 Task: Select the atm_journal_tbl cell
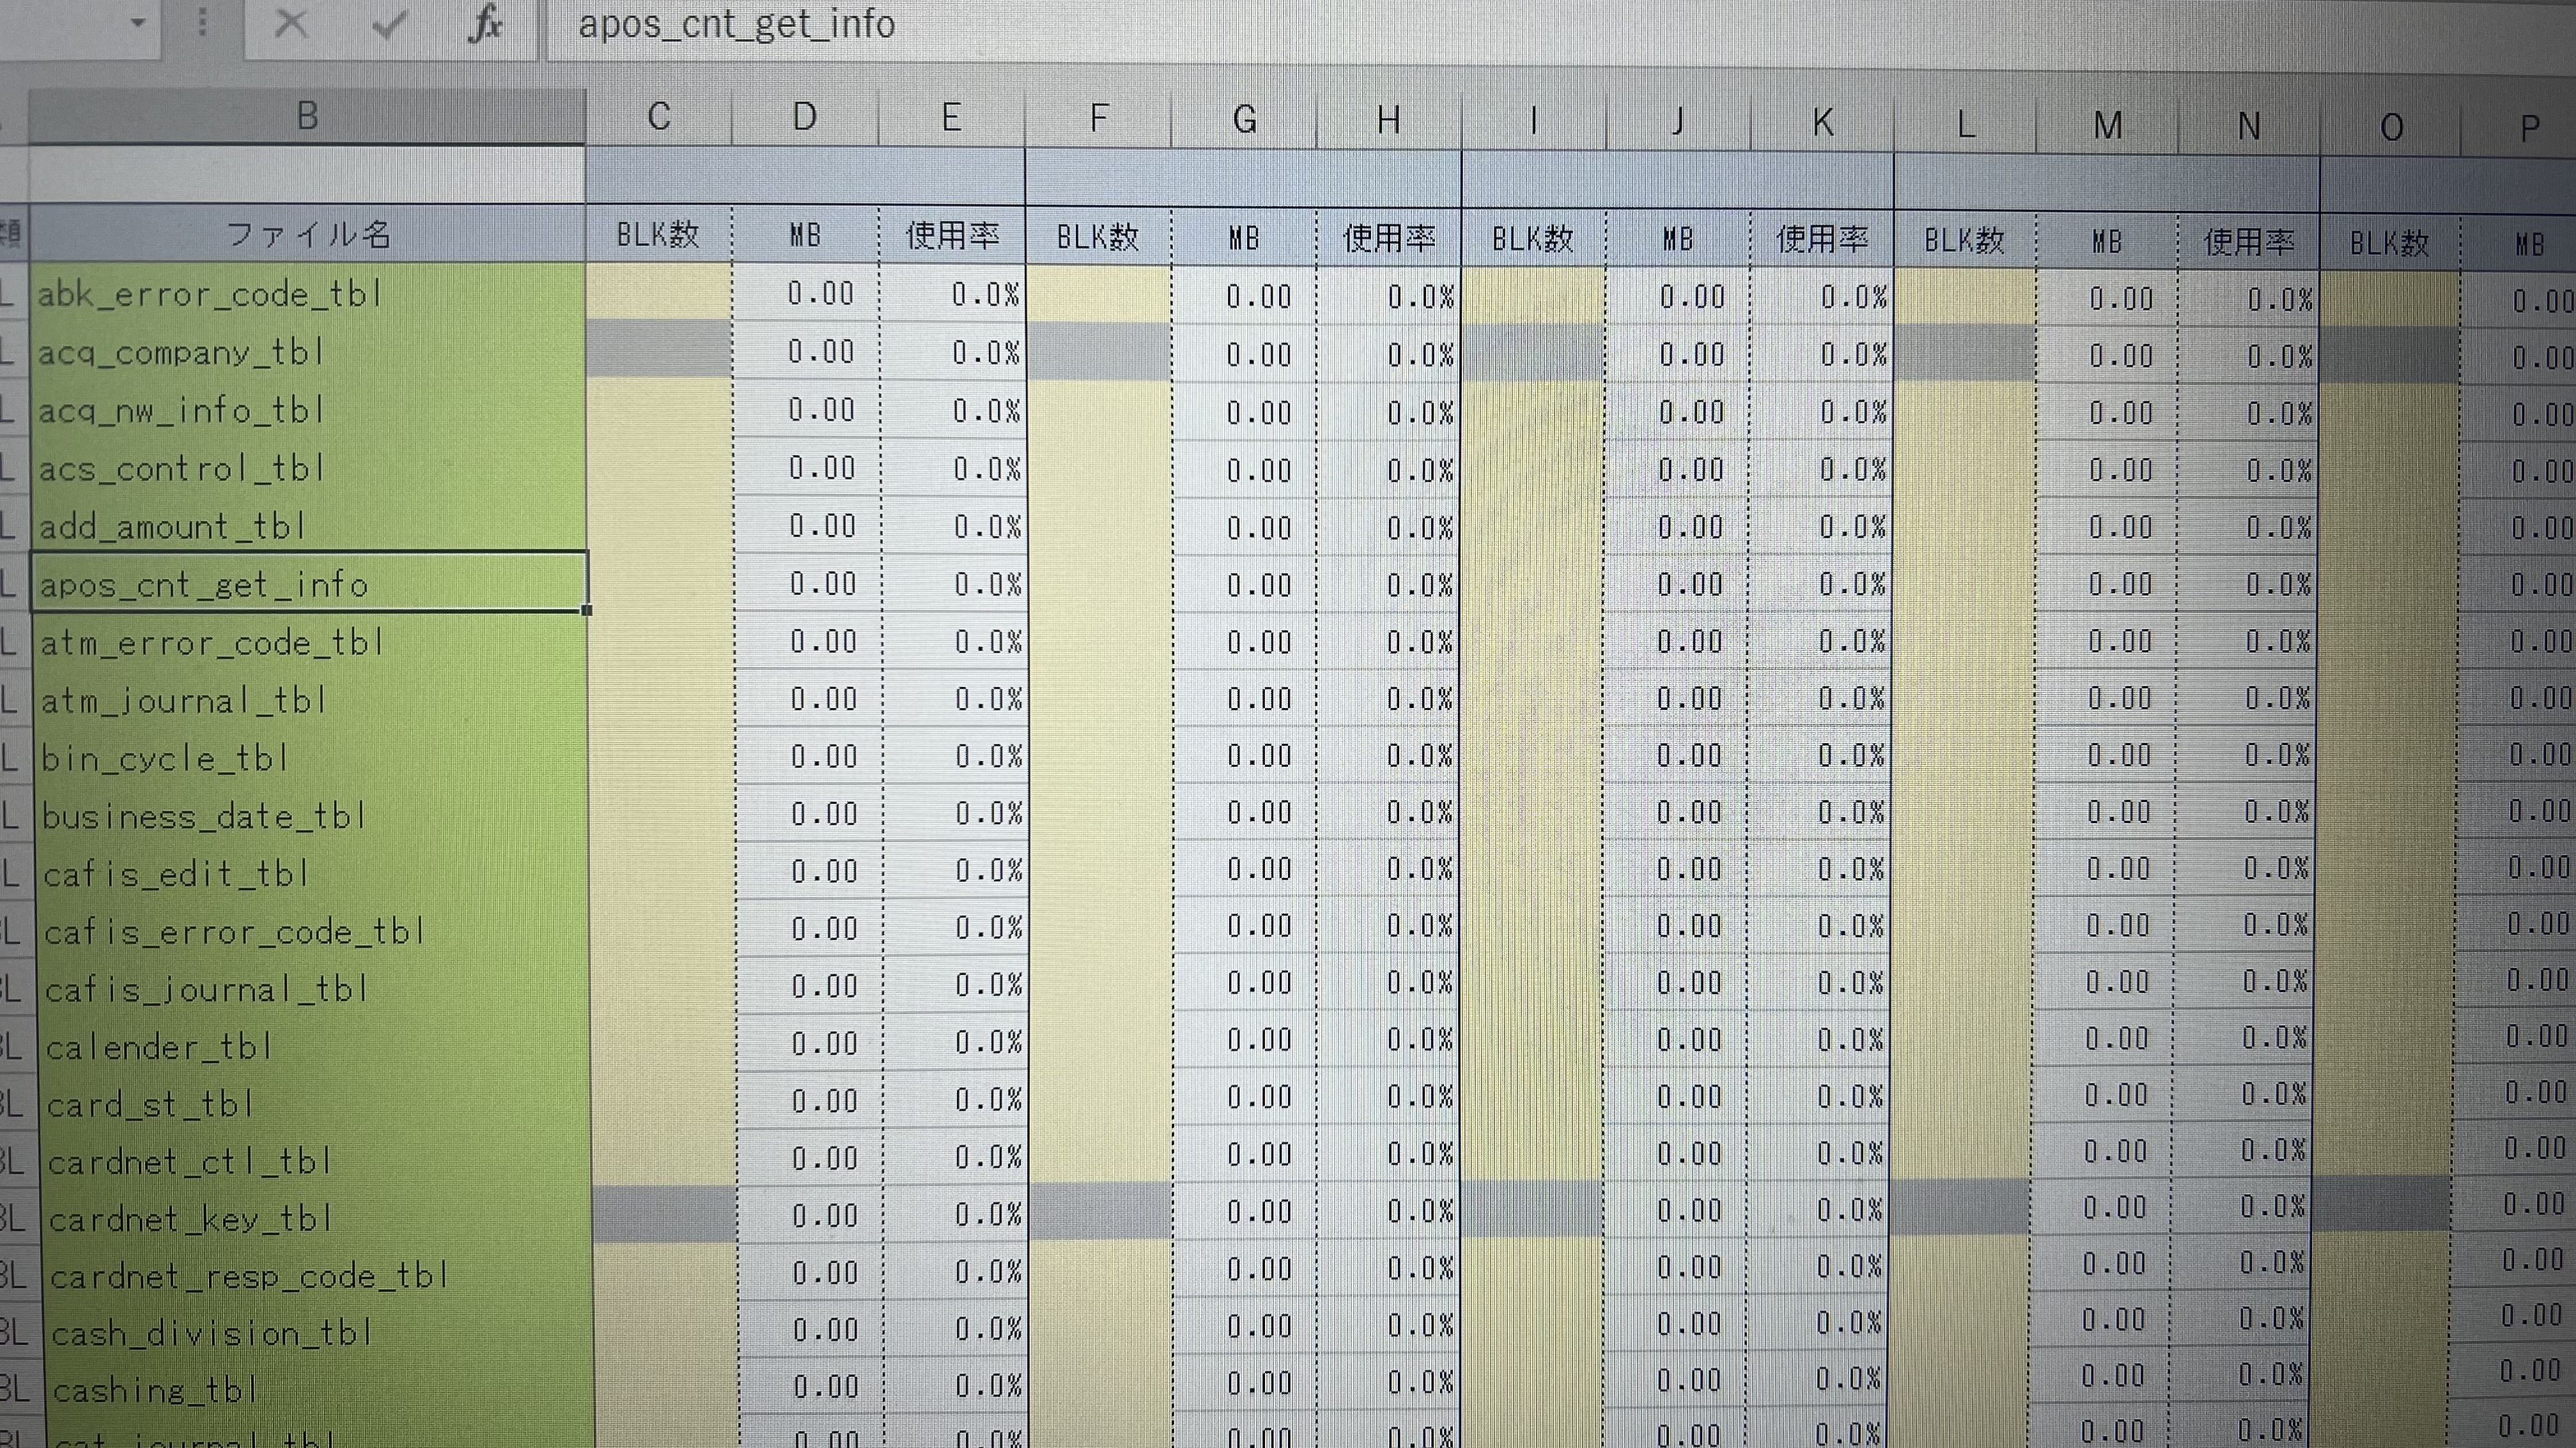tap(312, 700)
